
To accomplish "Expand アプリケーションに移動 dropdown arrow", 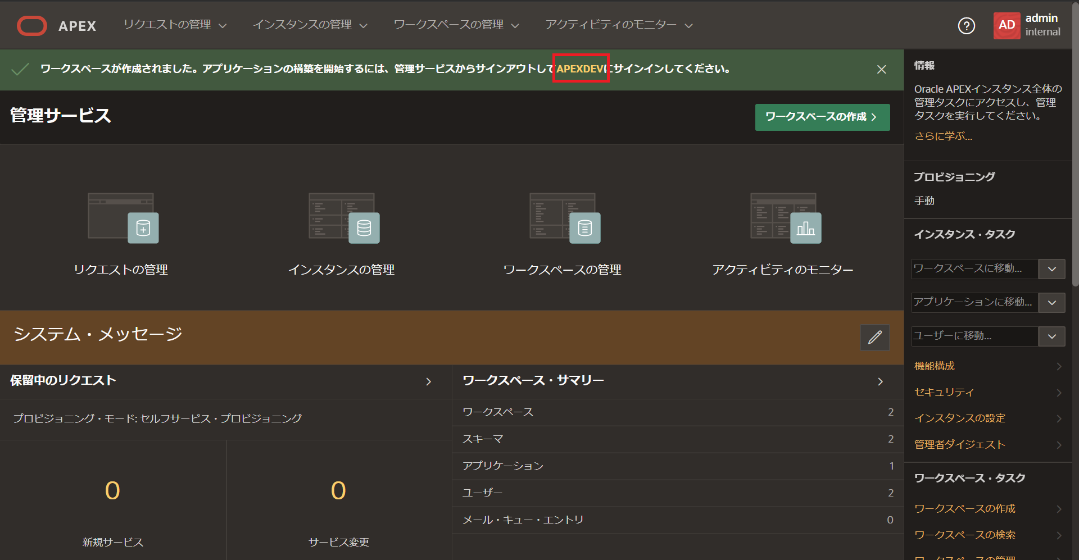I will tap(1051, 303).
